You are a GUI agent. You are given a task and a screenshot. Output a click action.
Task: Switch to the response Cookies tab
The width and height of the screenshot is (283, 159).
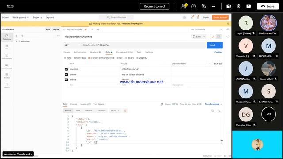(74, 104)
